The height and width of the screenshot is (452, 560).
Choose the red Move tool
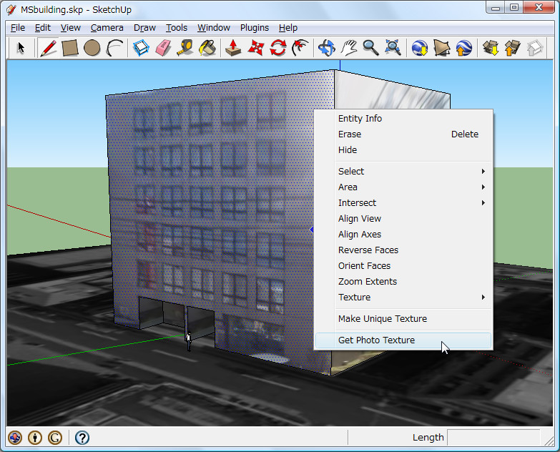(256, 48)
